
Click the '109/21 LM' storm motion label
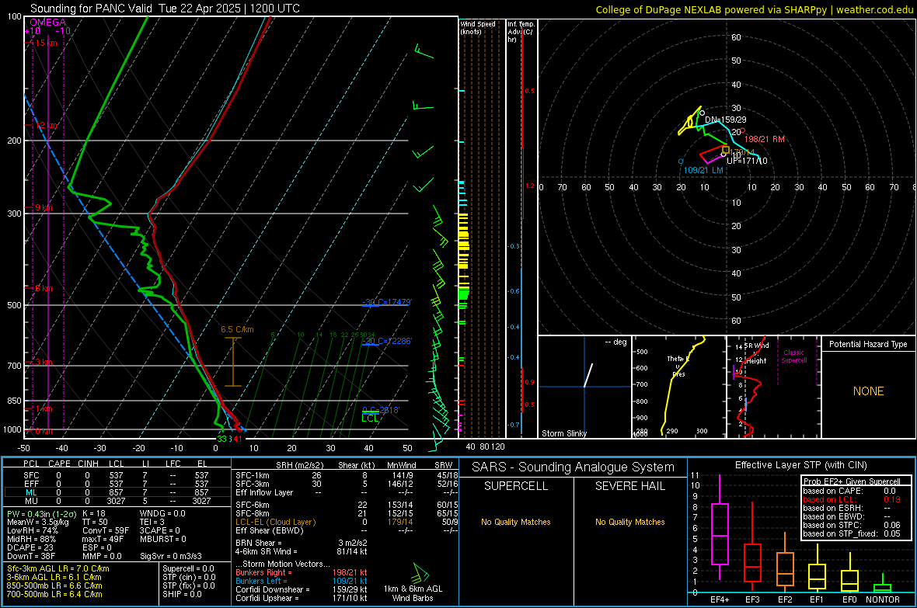[703, 170]
